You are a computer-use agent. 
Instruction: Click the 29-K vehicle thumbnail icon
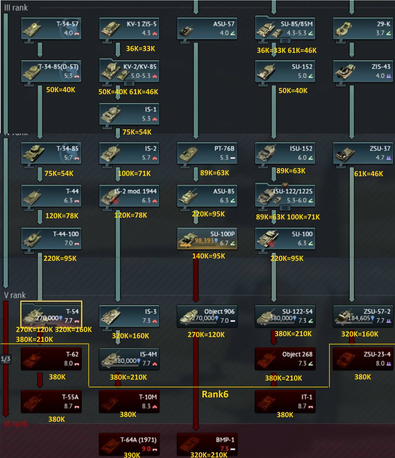[344, 29]
